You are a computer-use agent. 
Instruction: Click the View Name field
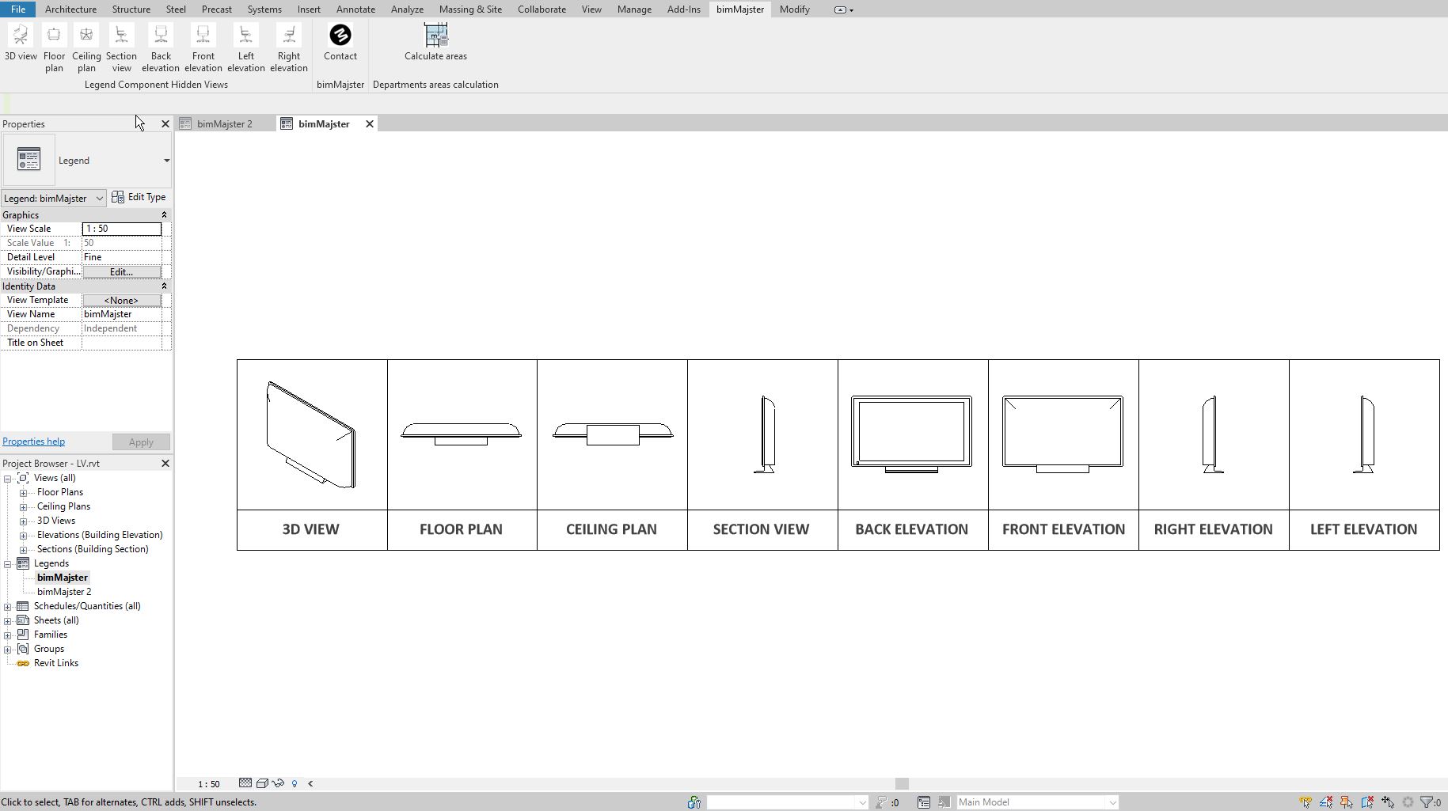tap(122, 314)
